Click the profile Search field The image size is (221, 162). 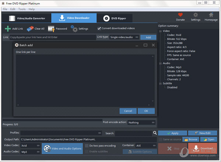133,133
